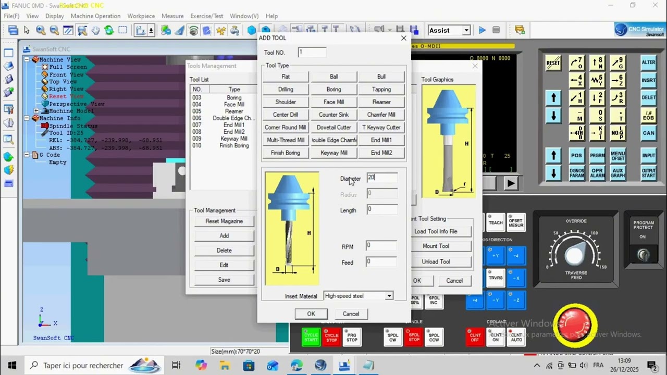Collapse the Machine Info tree node
667x375 pixels.
[27, 118]
